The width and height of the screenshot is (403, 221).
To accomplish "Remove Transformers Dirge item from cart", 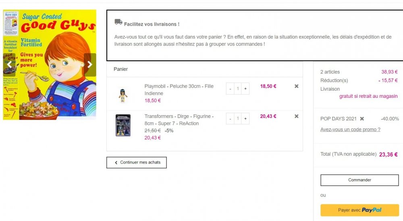I will (x=297, y=116).
